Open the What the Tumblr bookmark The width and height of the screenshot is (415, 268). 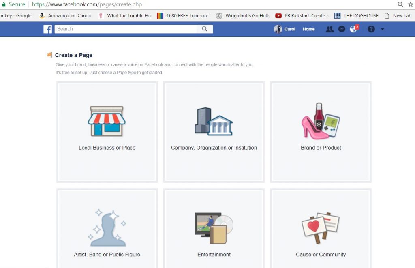[125, 16]
